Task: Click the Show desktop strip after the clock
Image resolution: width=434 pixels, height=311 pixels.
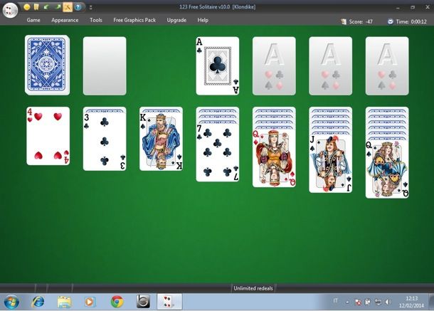Action: click(431, 302)
